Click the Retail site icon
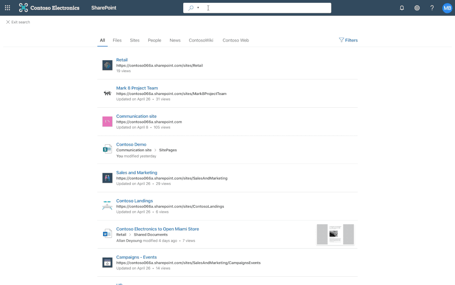The image size is (455, 285). 107,65
